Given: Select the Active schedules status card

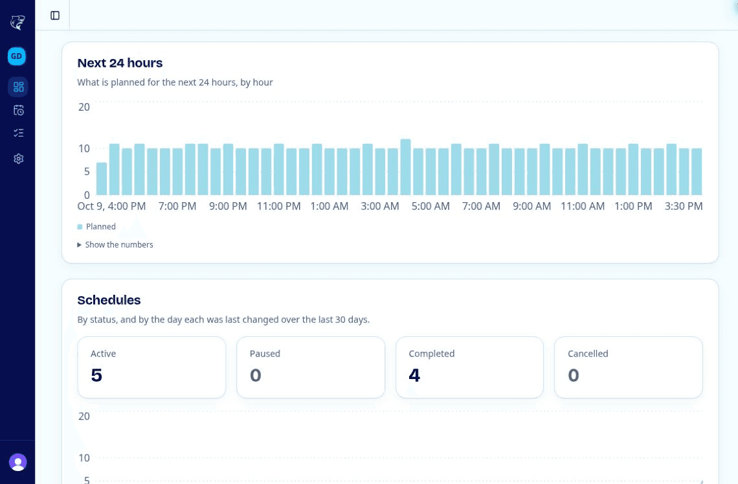Looking at the screenshot, I should [x=151, y=367].
